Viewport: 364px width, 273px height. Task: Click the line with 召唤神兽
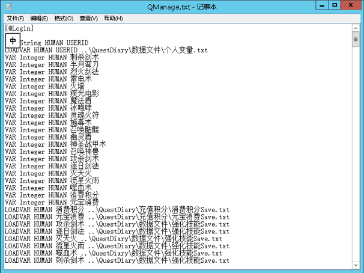[x=52, y=152]
